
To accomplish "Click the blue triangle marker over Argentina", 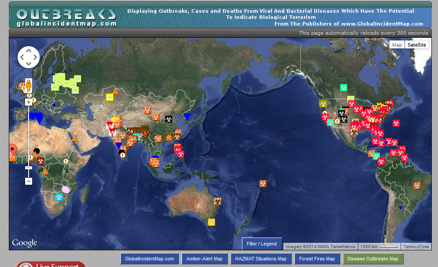I will [400, 207].
